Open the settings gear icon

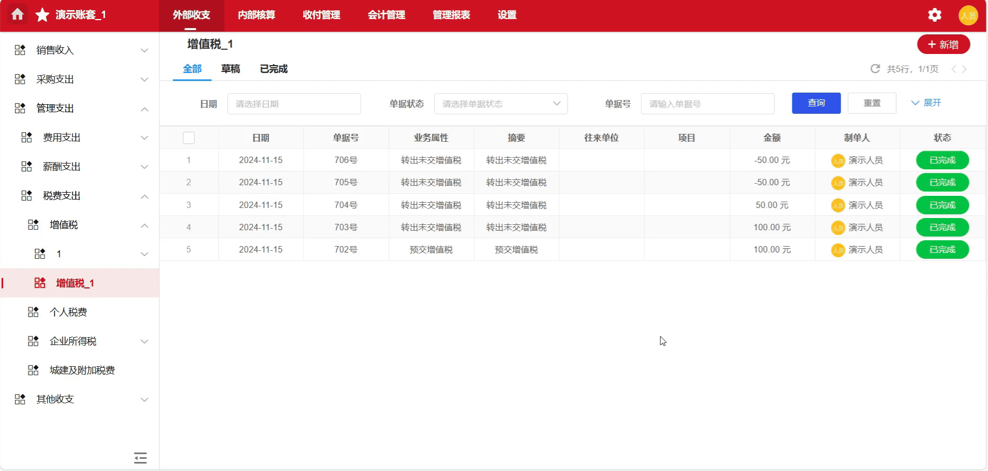click(x=934, y=15)
